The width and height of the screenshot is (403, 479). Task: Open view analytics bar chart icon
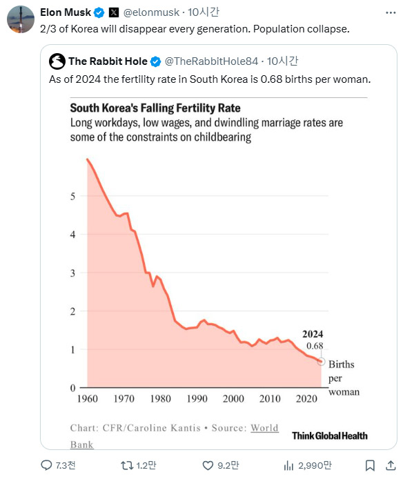[288, 466]
